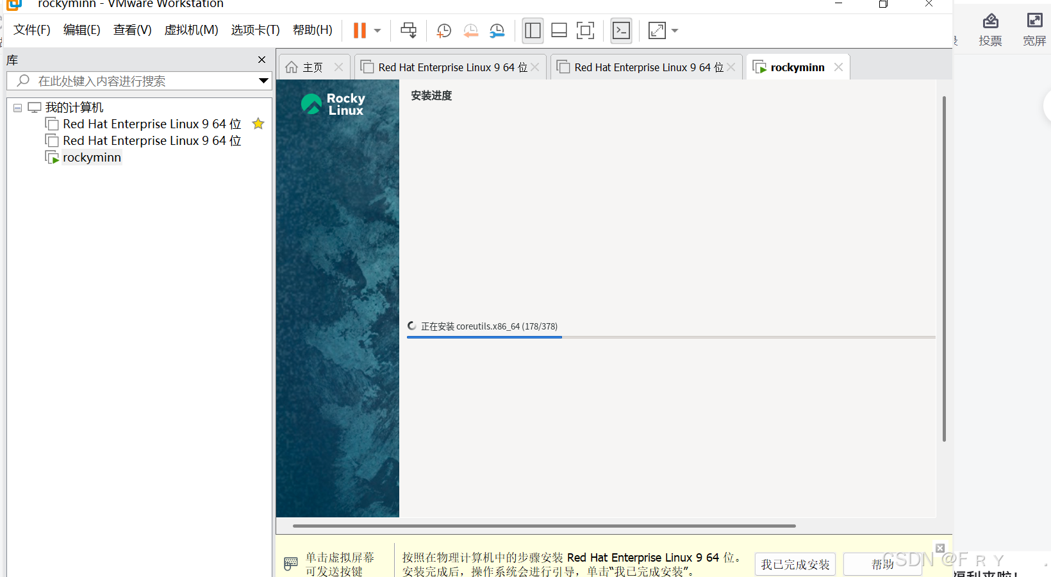Take a snapshot of this VM
Viewport: 1051px width, 577px height.
pyautogui.click(x=443, y=30)
